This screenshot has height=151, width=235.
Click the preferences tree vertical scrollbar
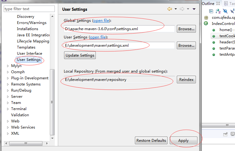[x=52, y=101]
